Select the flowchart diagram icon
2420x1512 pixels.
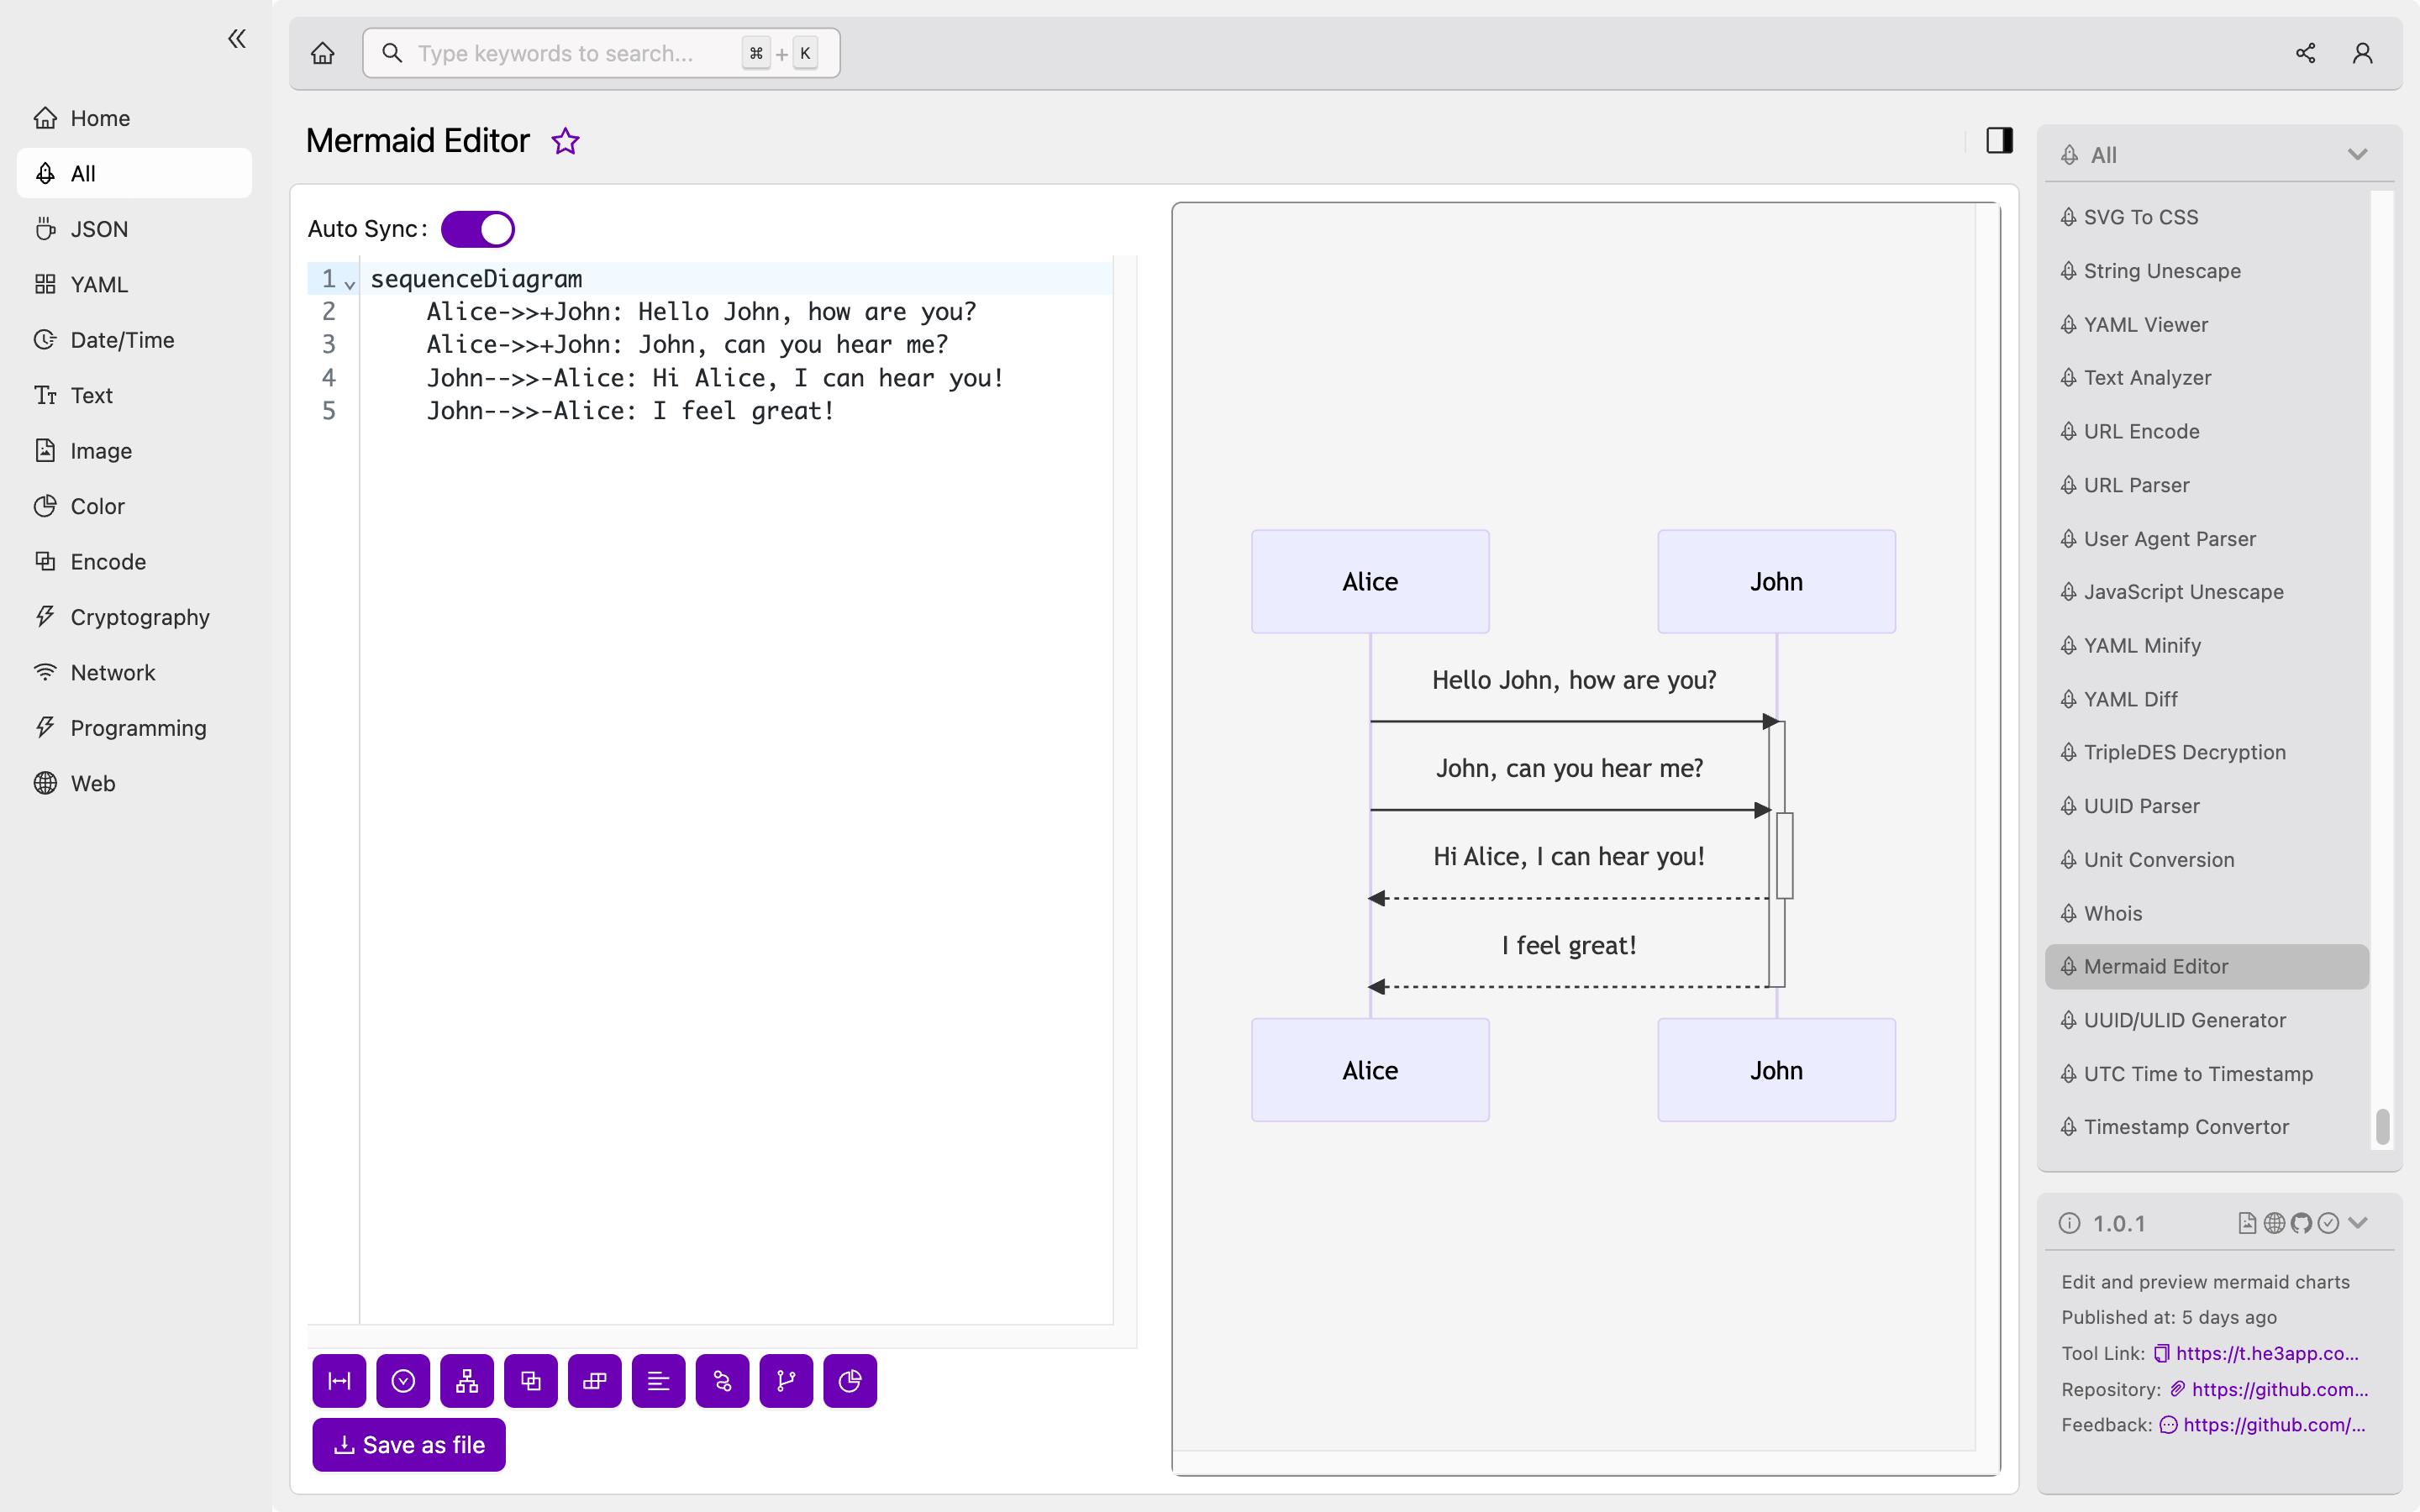click(467, 1379)
